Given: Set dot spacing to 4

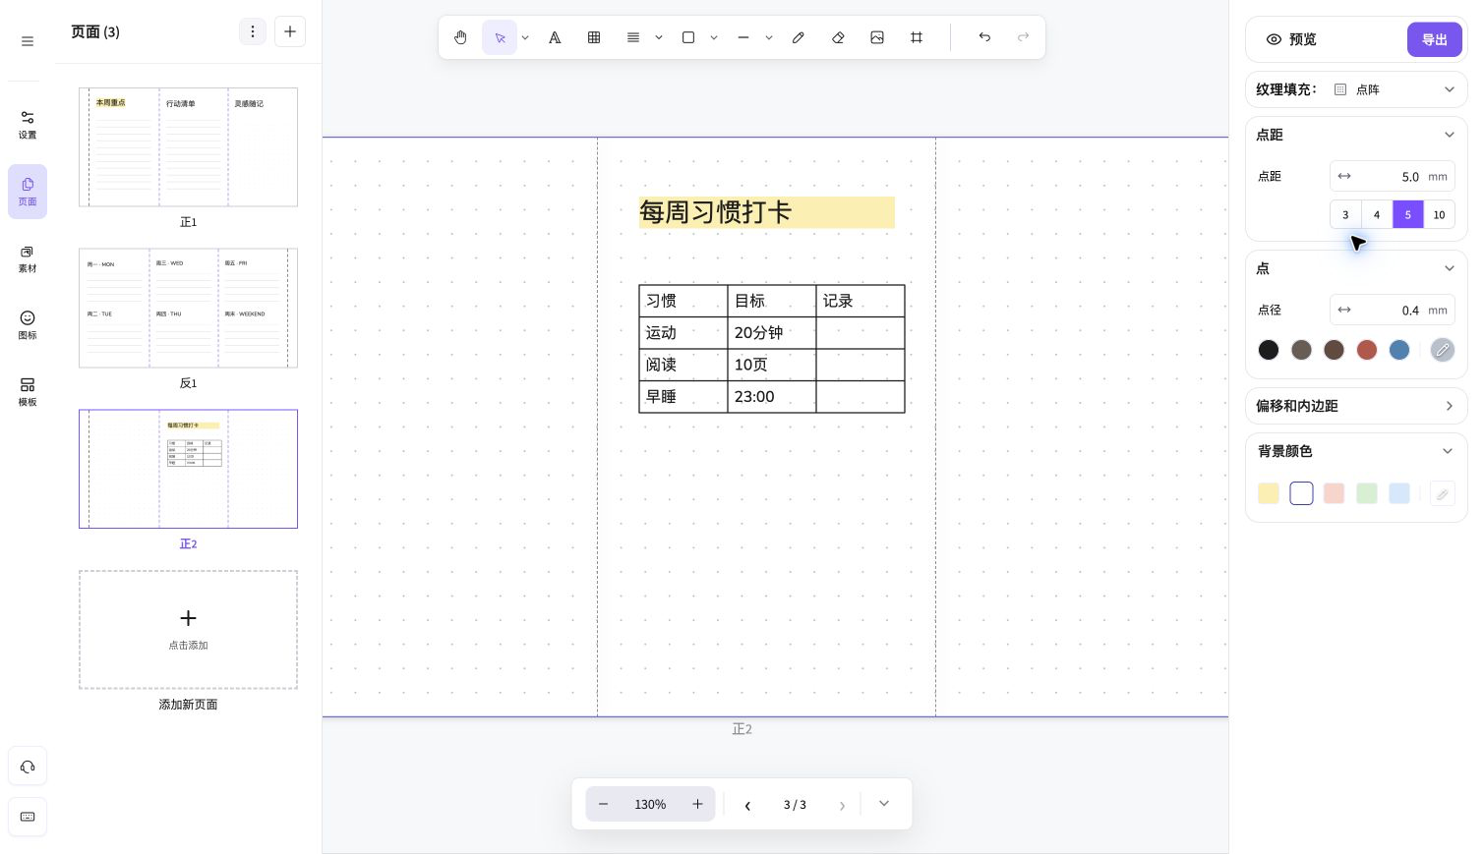Looking at the screenshot, I should point(1377,214).
